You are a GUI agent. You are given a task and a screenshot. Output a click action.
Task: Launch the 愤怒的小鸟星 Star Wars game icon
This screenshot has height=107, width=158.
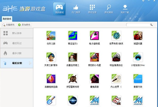[94, 57]
